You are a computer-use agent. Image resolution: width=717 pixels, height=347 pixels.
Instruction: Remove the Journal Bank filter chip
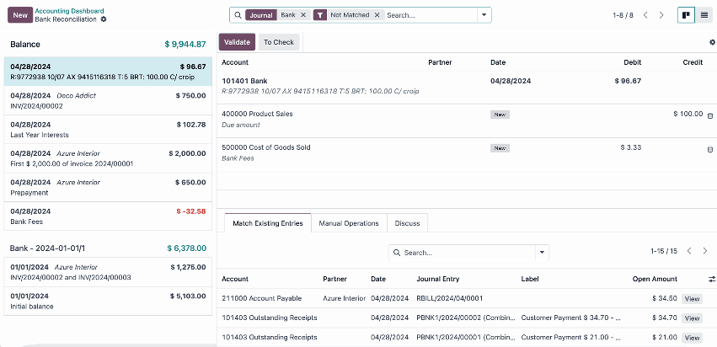(x=303, y=15)
